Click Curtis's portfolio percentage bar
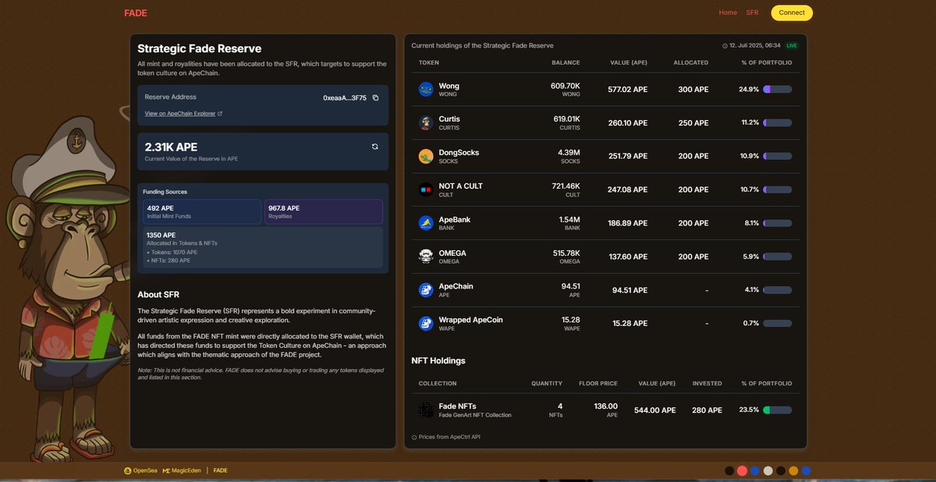Viewport: 936px width, 482px height. (x=778, y=123)
